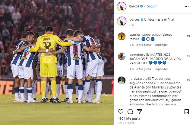Click the Seguir follow button
The height and width of the screenshot is (125, 193).
pyautogui.click(x=152, y=6)
